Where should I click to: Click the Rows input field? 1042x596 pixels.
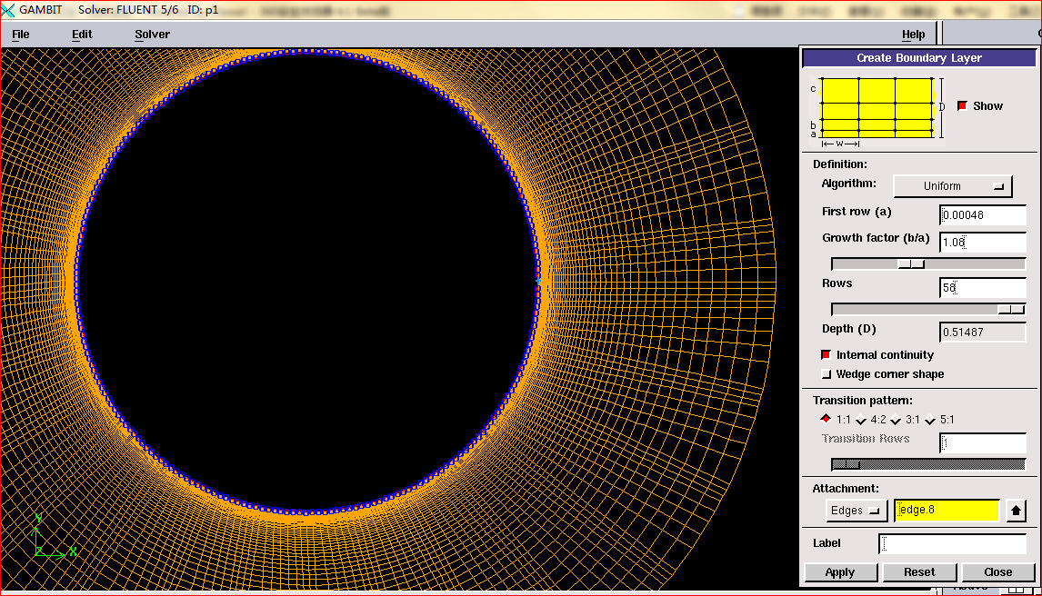point(983,287)
